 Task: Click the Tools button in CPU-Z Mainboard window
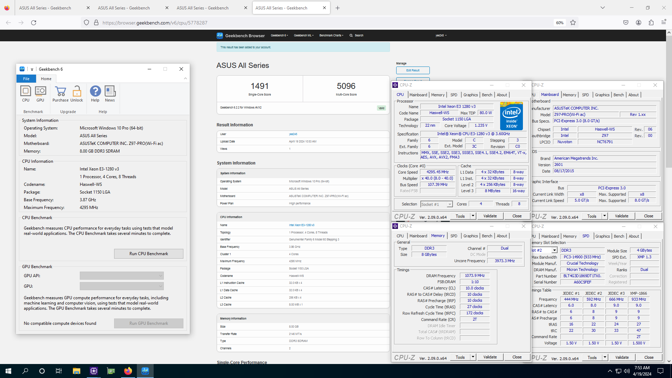(591, 216)
